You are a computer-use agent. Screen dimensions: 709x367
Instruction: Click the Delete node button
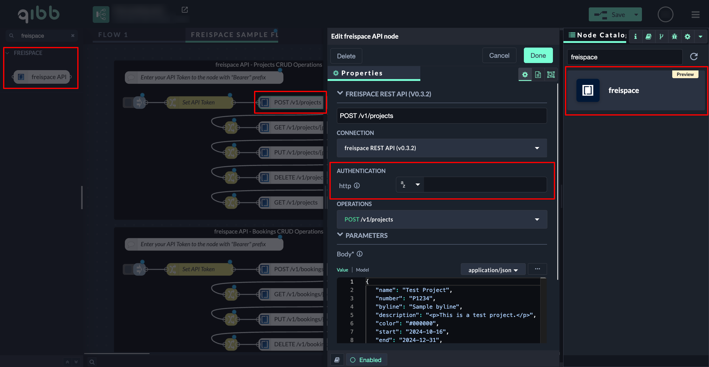(x=346, y=56)
